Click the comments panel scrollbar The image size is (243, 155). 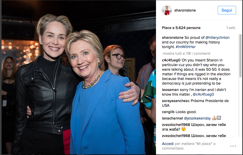(240, 85)
